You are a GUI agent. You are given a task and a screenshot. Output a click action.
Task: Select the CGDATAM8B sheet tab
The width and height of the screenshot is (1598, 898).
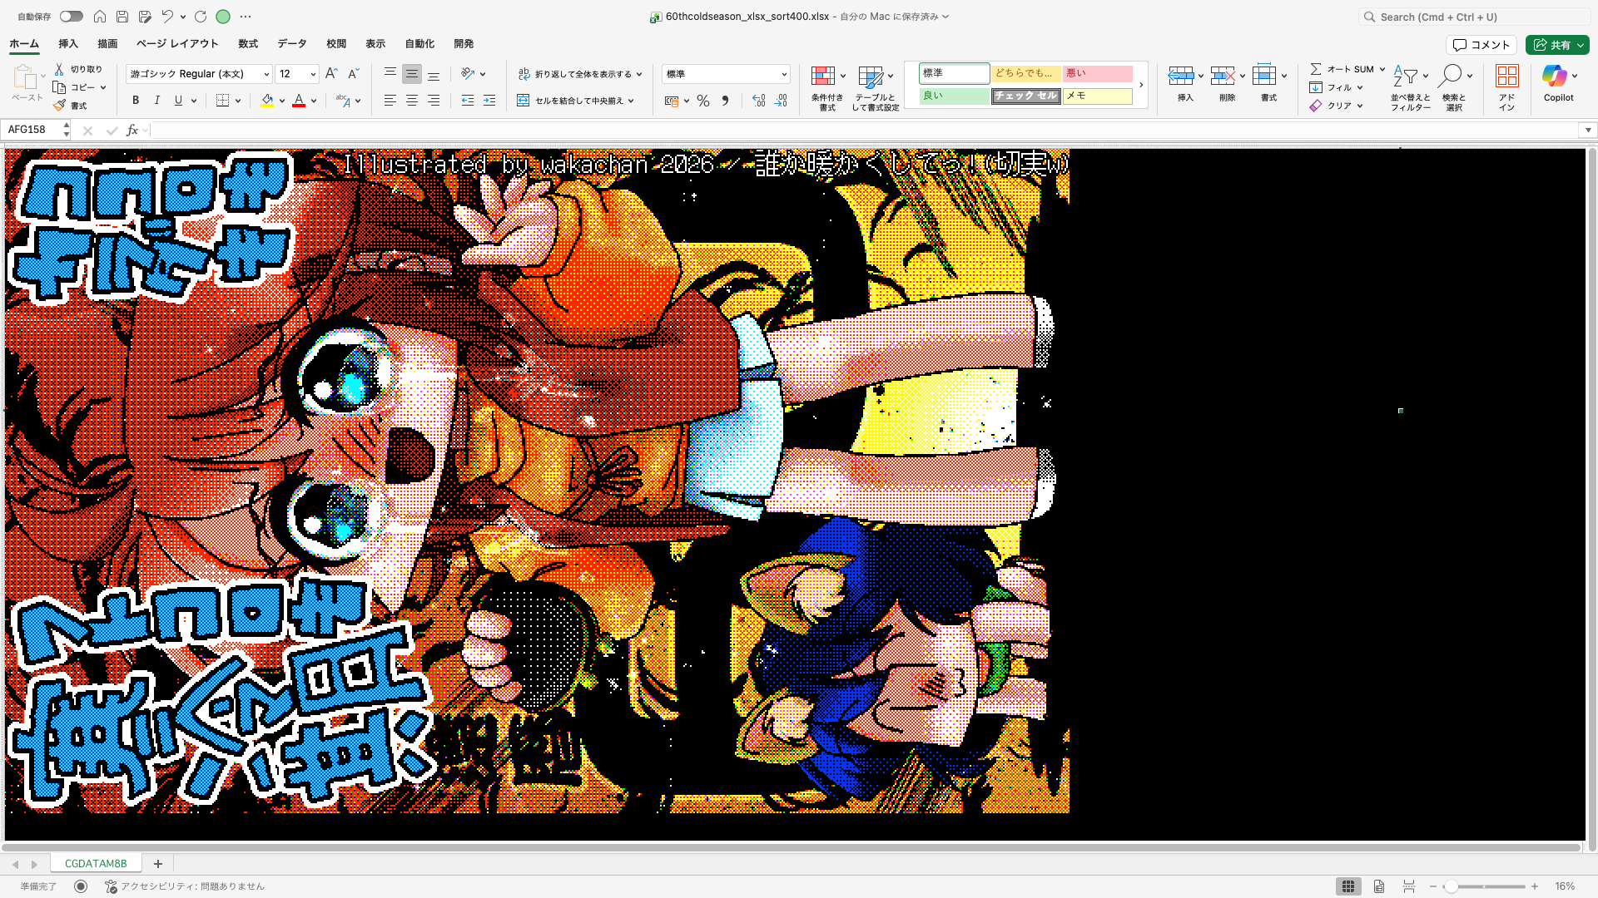(96, 863)
